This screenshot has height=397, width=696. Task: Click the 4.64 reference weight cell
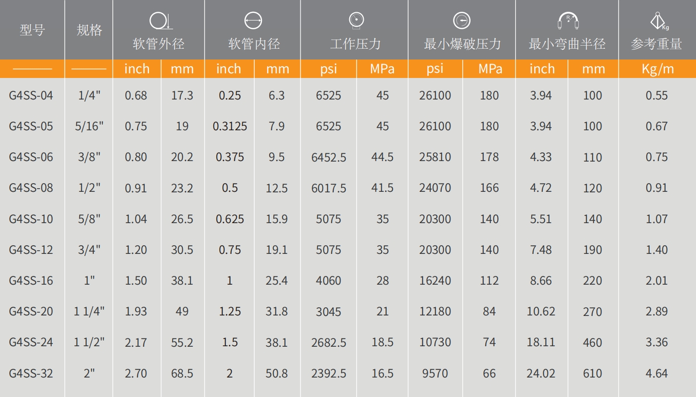coord(656,373)
